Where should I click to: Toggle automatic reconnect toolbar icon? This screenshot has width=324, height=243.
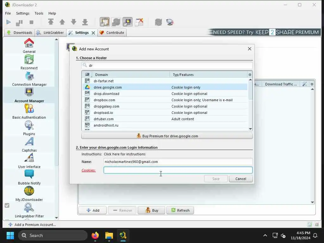(x=116, y=22)
